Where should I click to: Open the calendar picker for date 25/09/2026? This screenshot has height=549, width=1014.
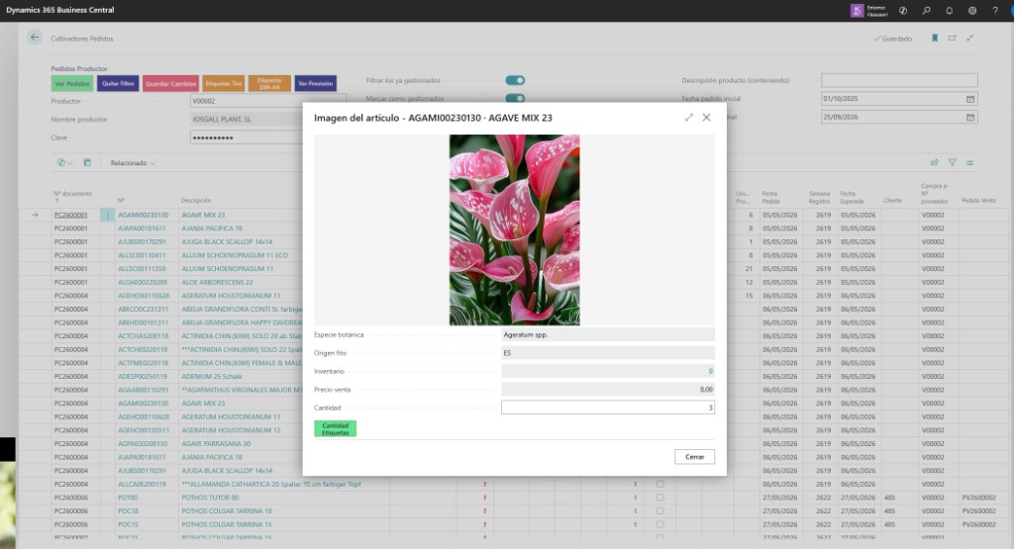(x=970, y=117)
